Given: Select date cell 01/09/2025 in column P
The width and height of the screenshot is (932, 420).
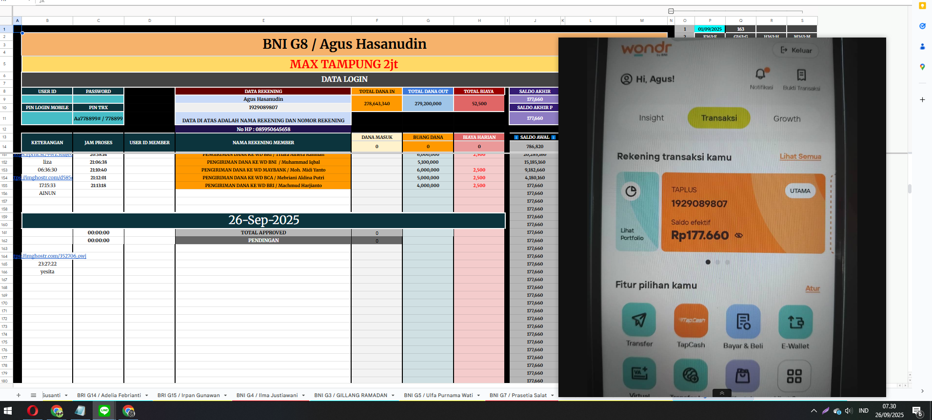Looking at the screenshot, I should coord(710,29).
